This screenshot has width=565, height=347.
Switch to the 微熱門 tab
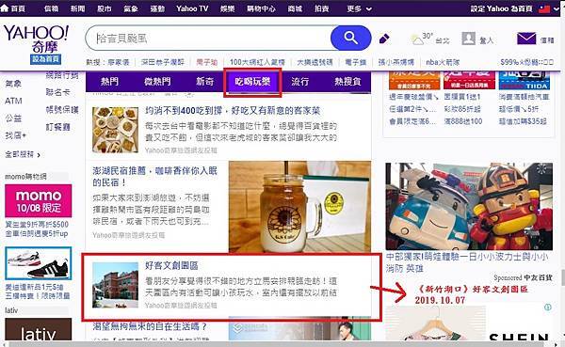click(x=157, y=82)
